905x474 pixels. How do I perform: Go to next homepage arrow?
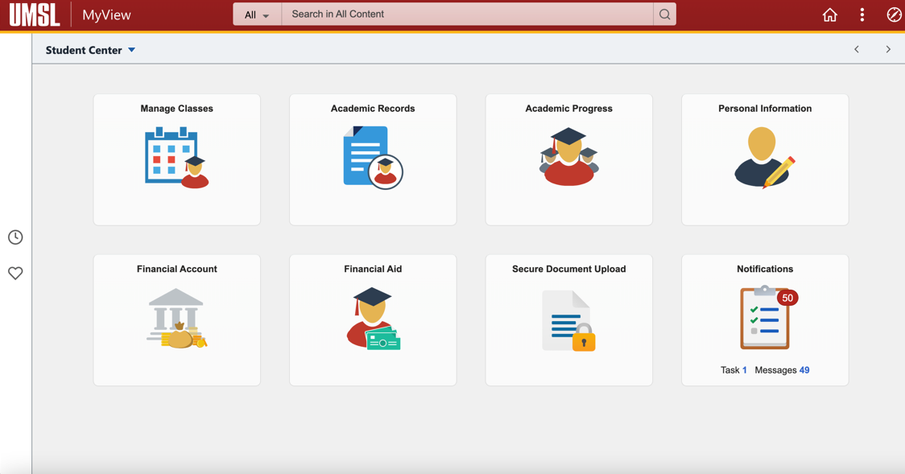[x=888, y=50]
